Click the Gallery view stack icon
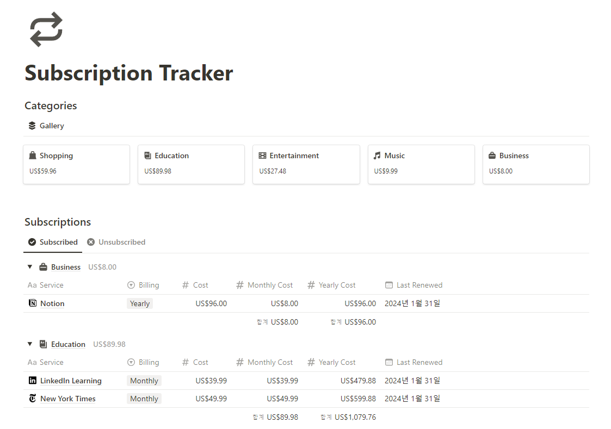 32,126
